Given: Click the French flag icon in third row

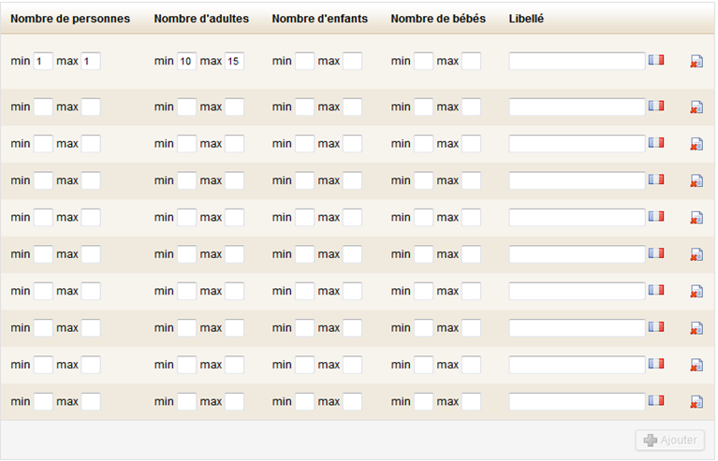Looking at the screenshot, I should coord(656,142).
